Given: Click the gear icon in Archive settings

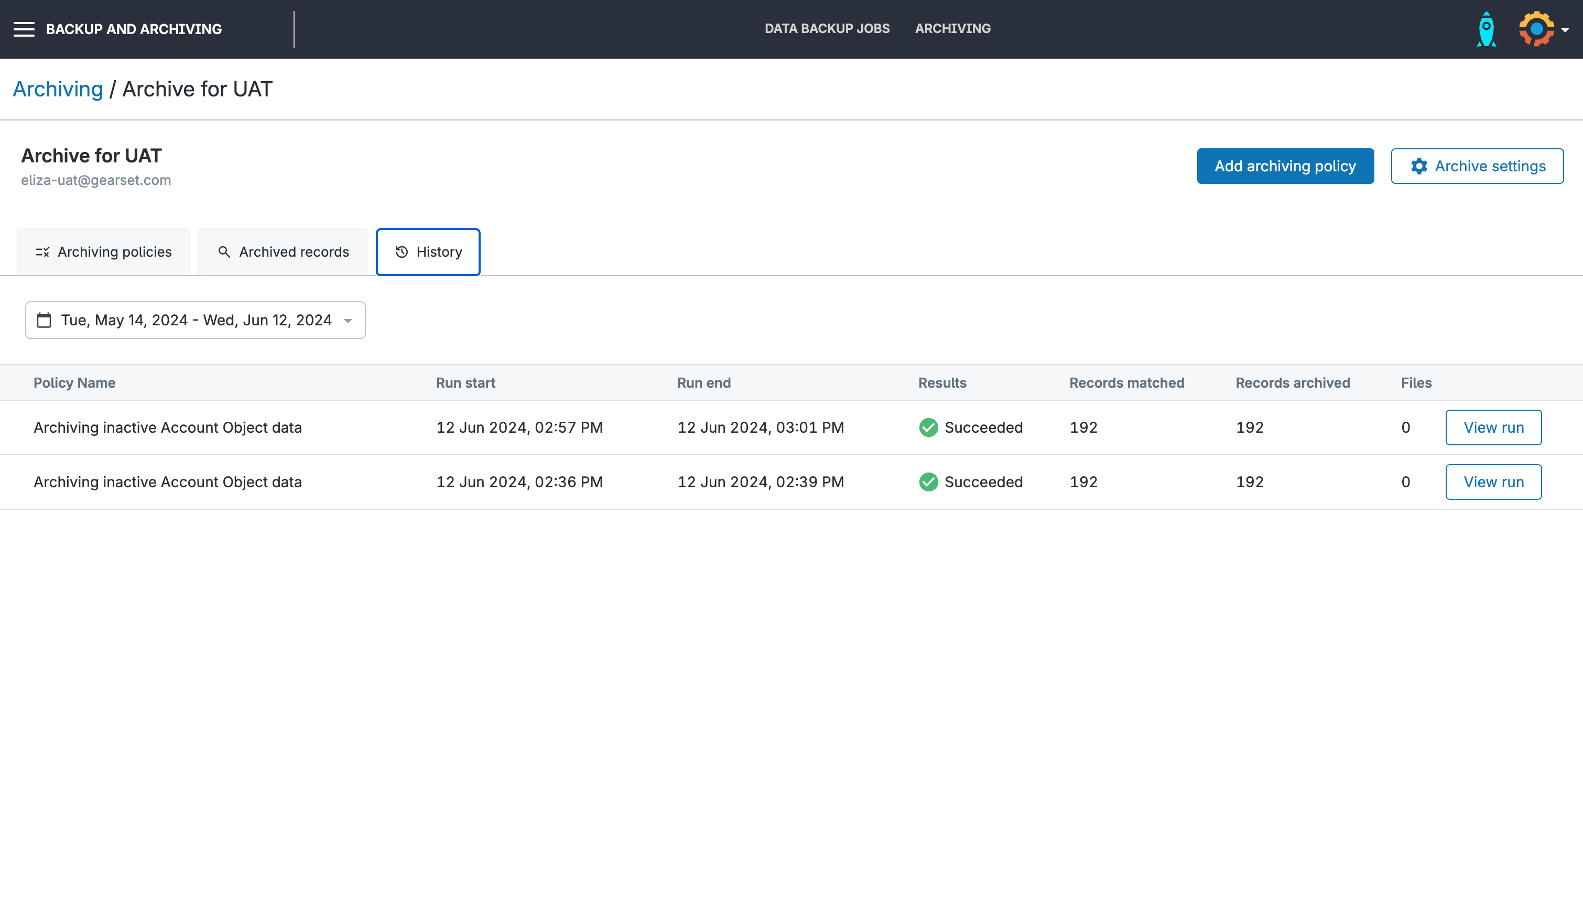Looking at the screenshot, I should [1419, 166].
